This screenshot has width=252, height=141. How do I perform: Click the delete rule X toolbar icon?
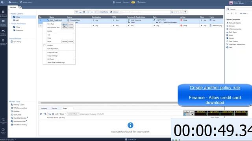(x=84, y=12)
